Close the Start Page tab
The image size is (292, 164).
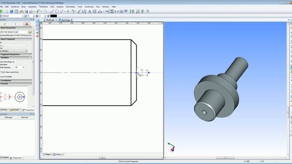(x=72, y=20)
